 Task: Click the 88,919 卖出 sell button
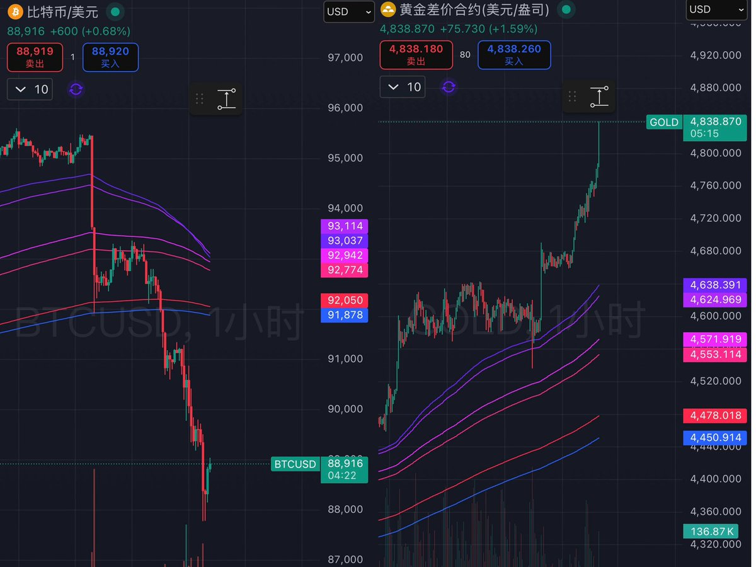[x=35, y=57]
